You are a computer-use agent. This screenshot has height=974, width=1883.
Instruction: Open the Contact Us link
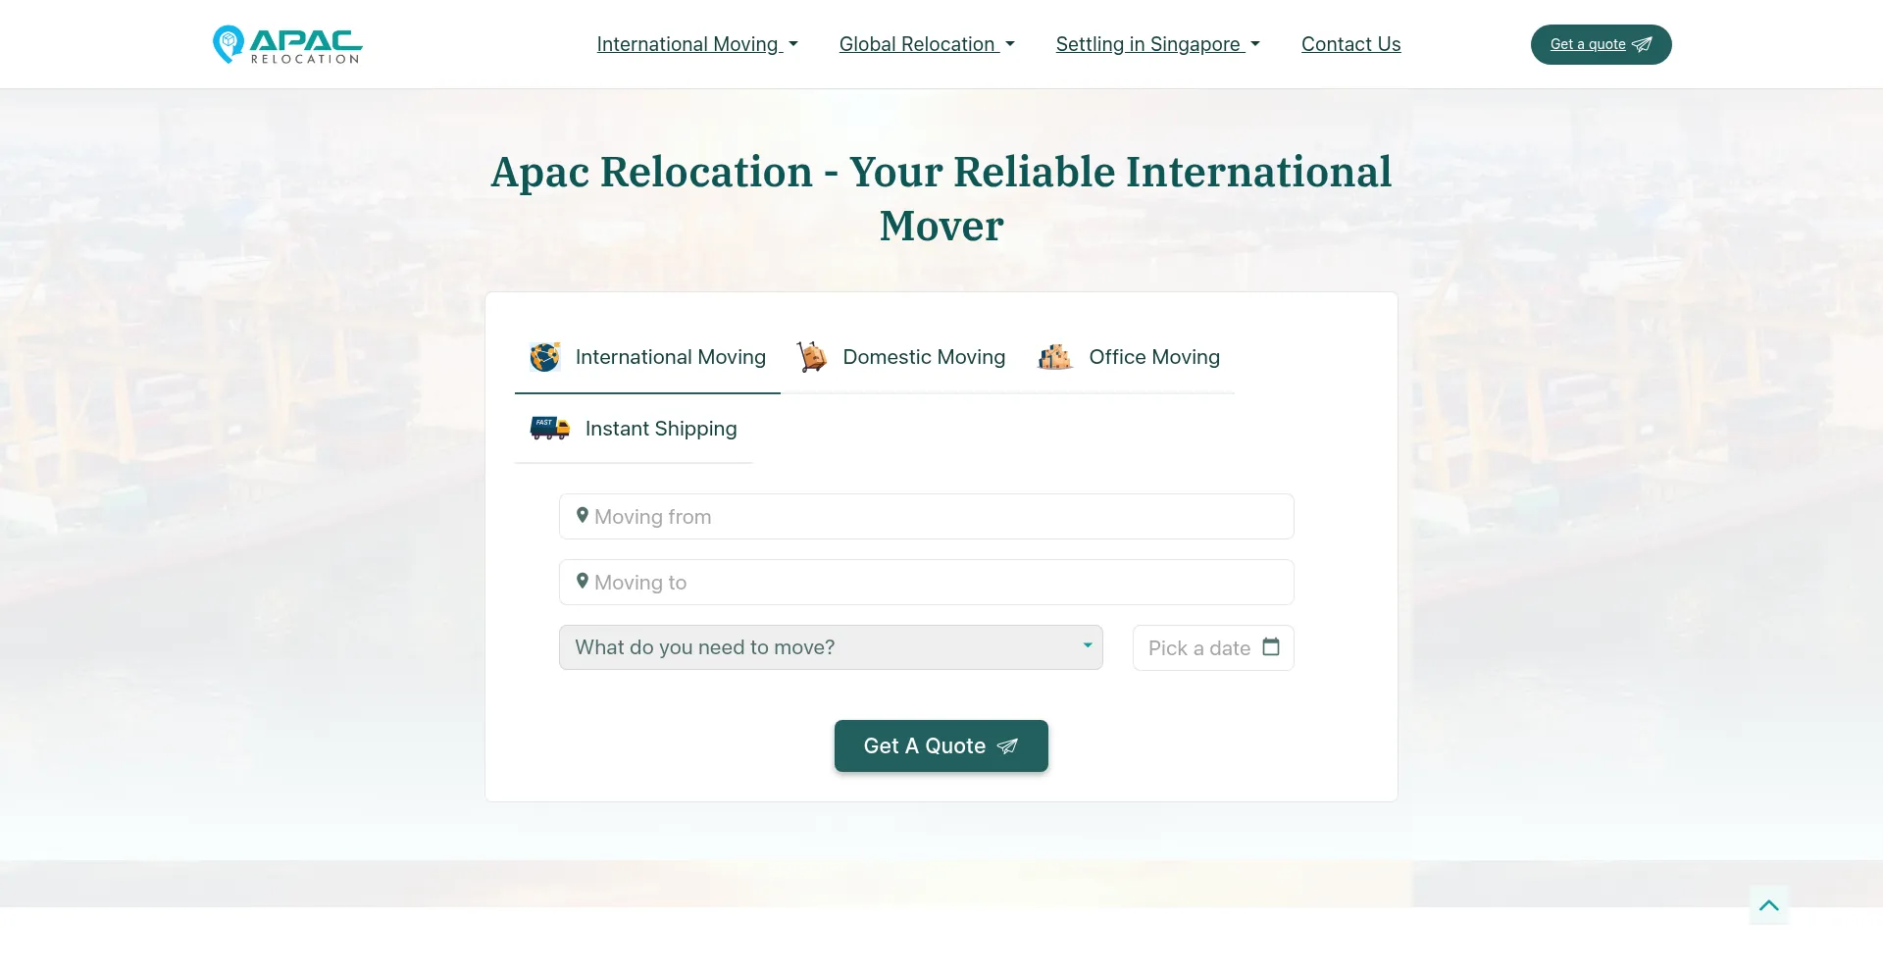click(x=1350, y=44)
